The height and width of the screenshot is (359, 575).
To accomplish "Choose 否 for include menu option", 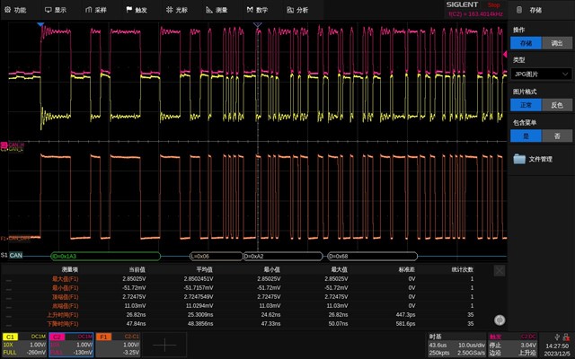I will pyautogui.click(x=557, y=136).
